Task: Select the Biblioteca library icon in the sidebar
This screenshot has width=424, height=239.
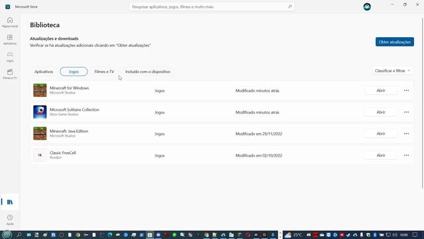Action: point(10,202)
